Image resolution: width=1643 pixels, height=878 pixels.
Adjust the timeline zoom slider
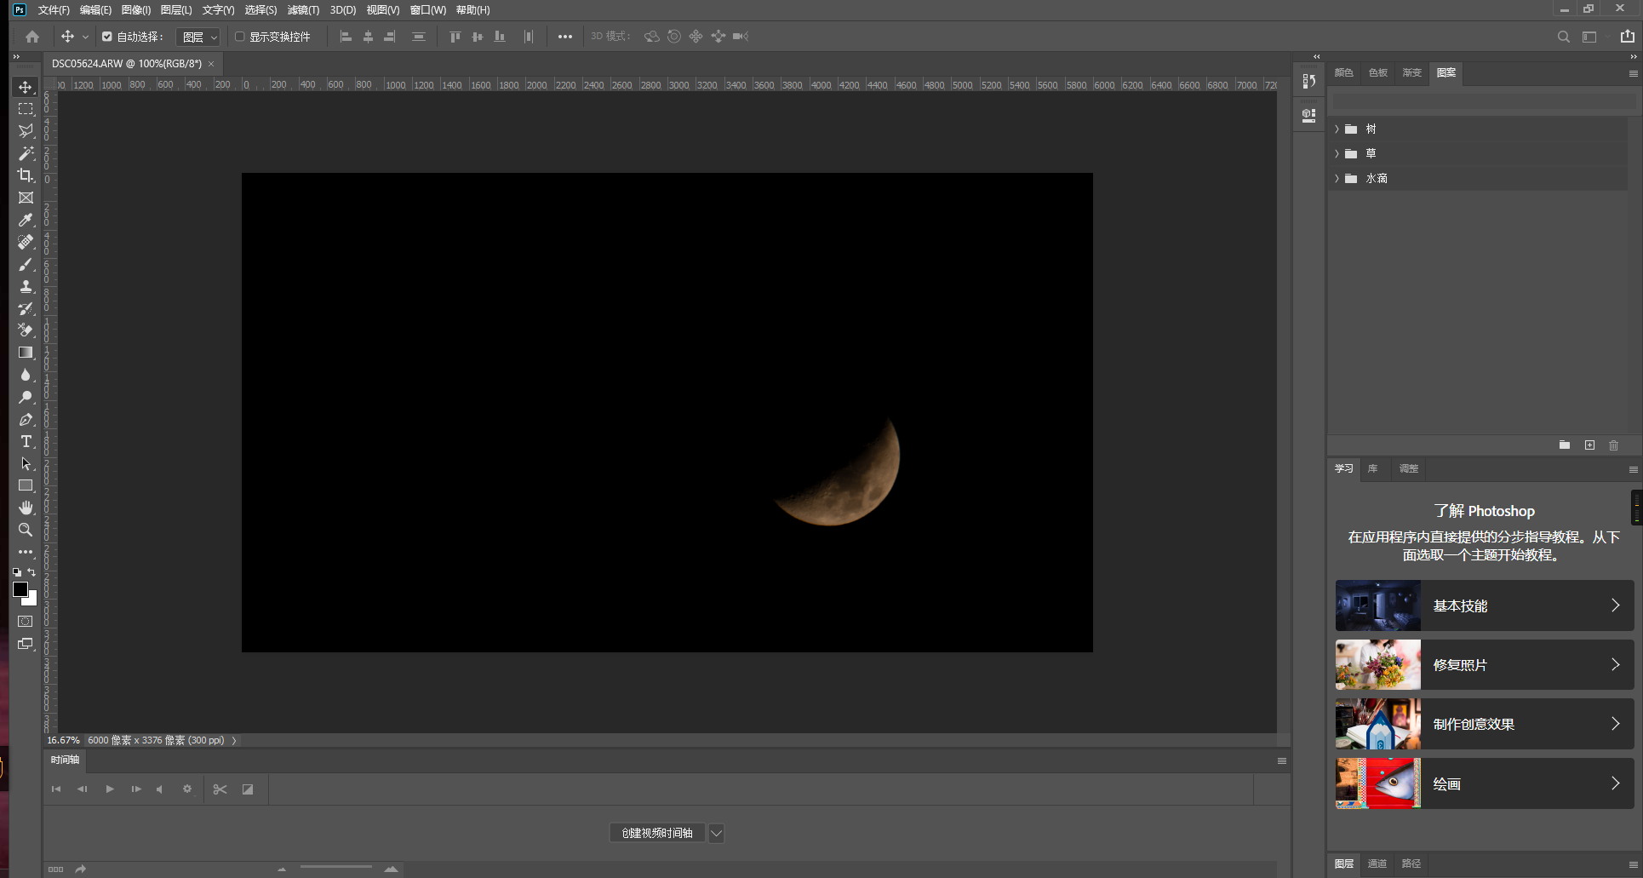pyautogui.click(x=336, y=868)
